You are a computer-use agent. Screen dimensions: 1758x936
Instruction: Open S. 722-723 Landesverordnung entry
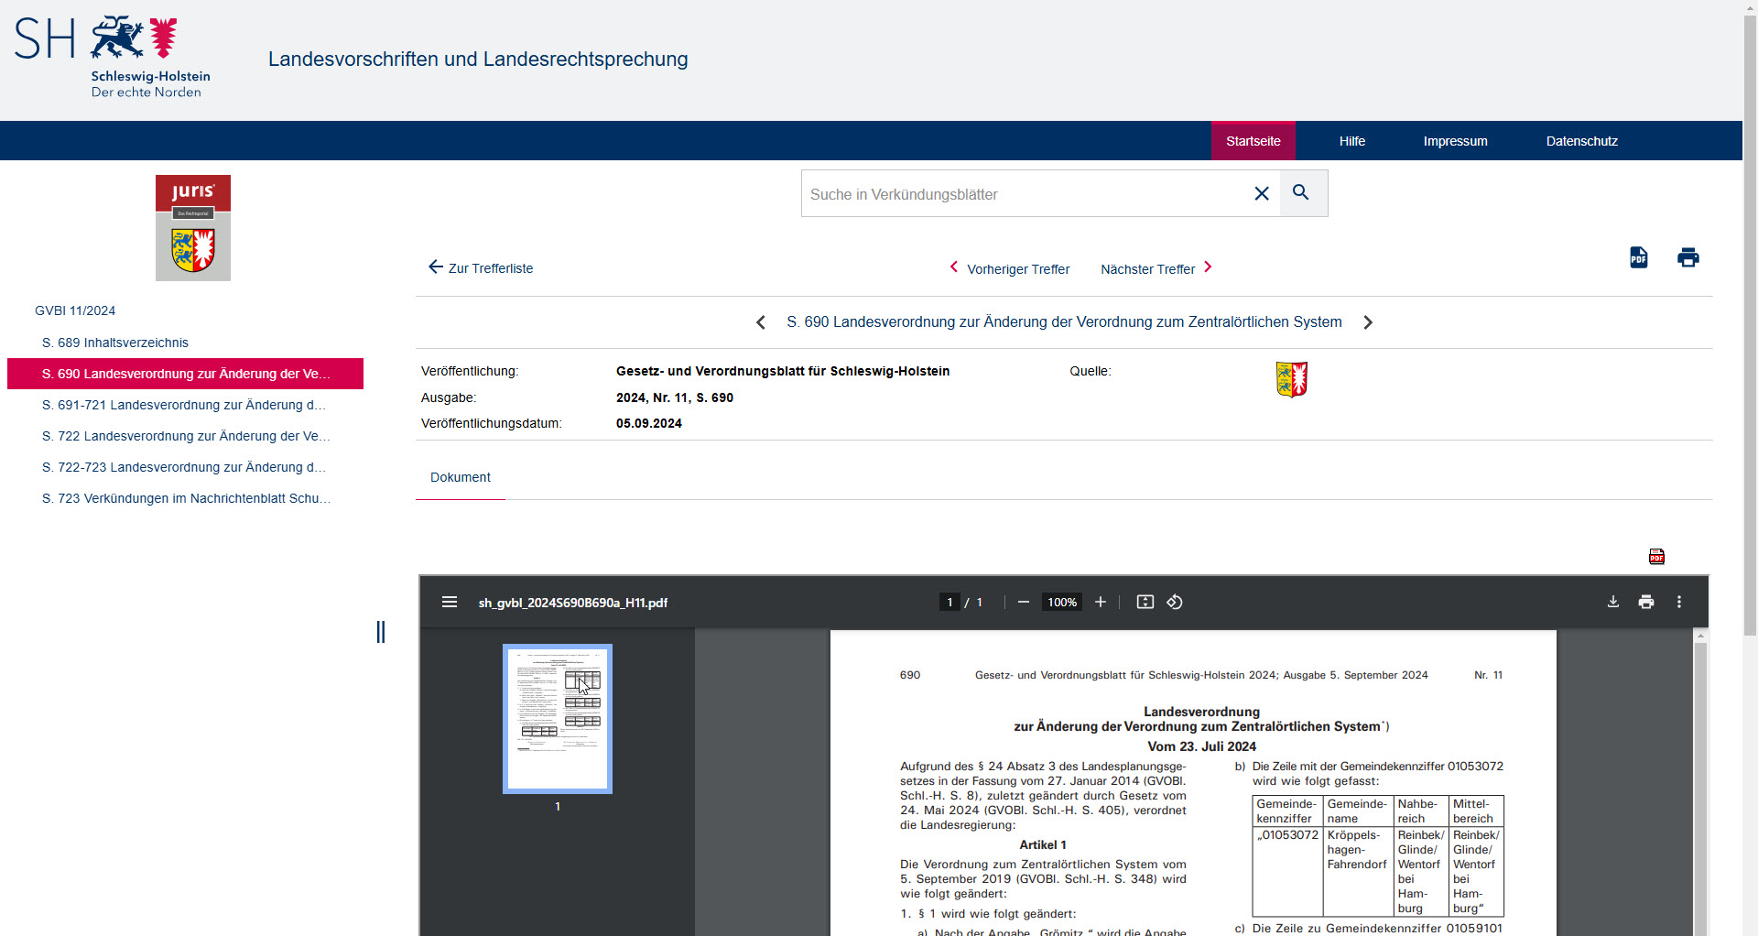click(x=184, y=467)
